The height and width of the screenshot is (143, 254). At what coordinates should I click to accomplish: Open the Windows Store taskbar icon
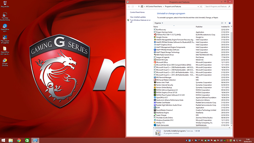tap(27, 140)
